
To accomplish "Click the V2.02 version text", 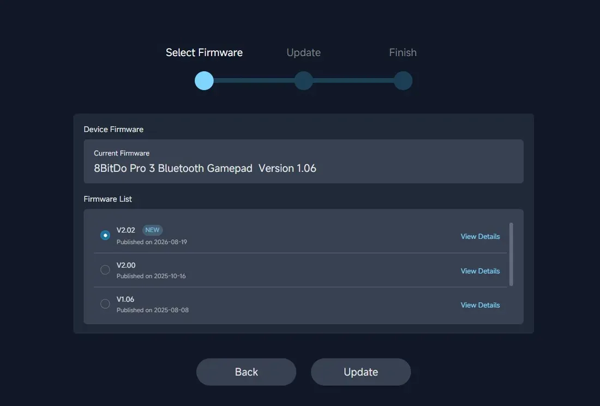I will [x=126, y=230].
